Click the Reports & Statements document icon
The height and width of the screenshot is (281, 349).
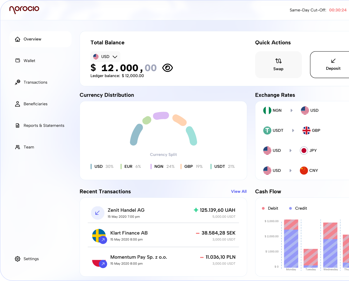[17, 125]
